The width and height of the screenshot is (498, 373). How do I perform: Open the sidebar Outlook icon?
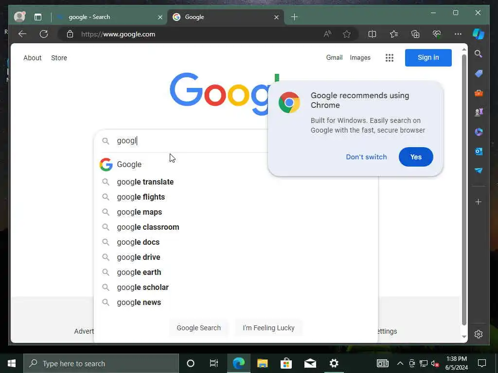(x=479, y=152)
